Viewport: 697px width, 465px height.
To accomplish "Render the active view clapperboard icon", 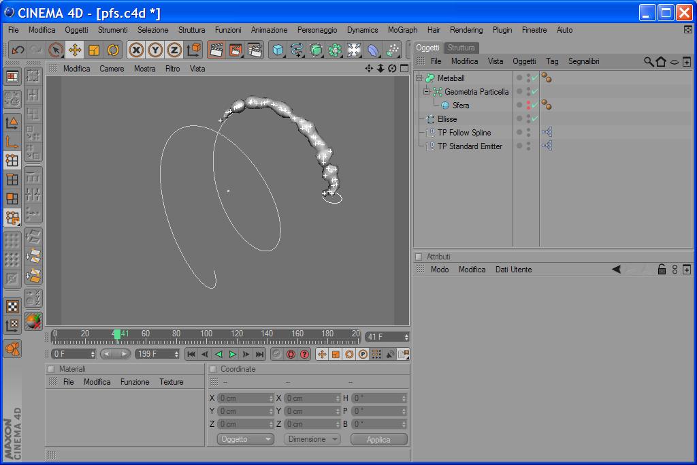I will [x=216, y=50].
